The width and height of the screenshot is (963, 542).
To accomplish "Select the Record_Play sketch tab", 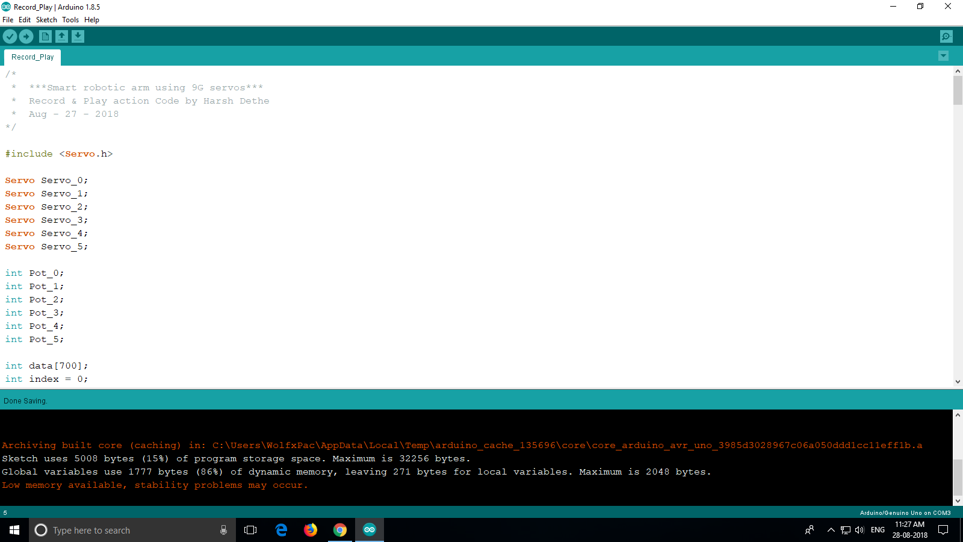I will pyautogui.click(x=32, y=57).
